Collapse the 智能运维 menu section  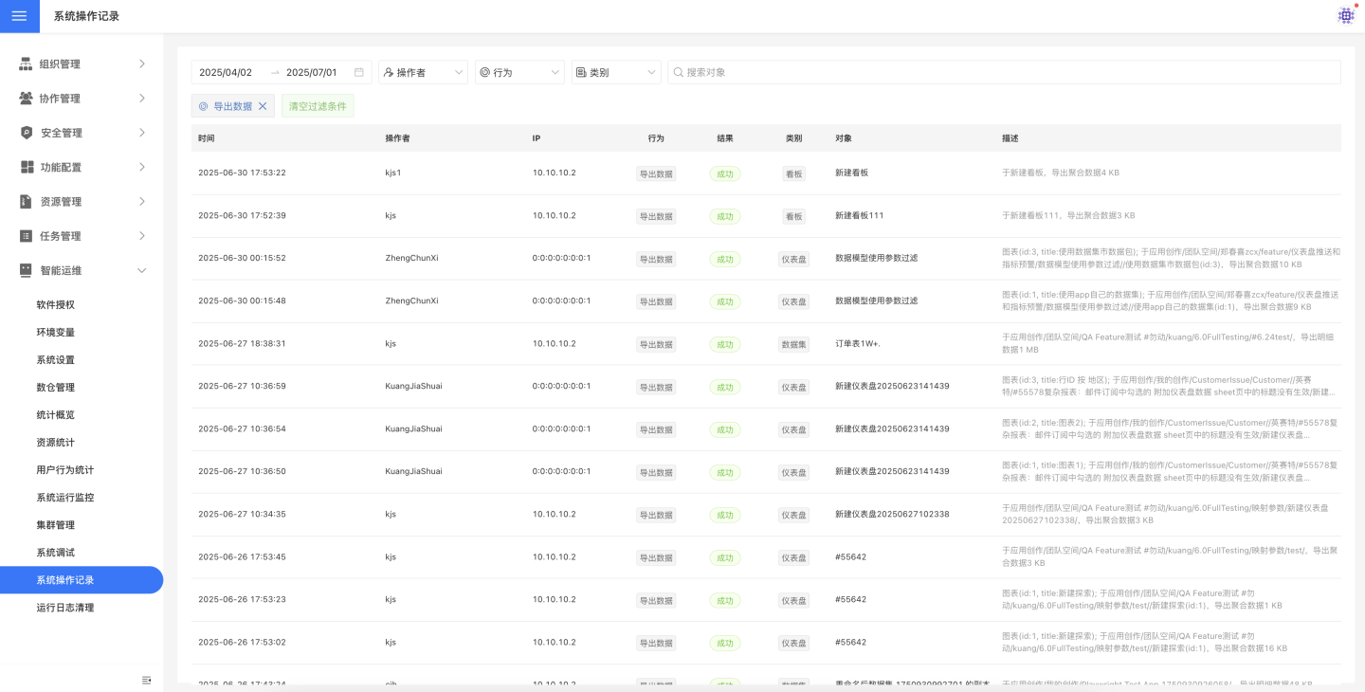(x=142, y=270)
